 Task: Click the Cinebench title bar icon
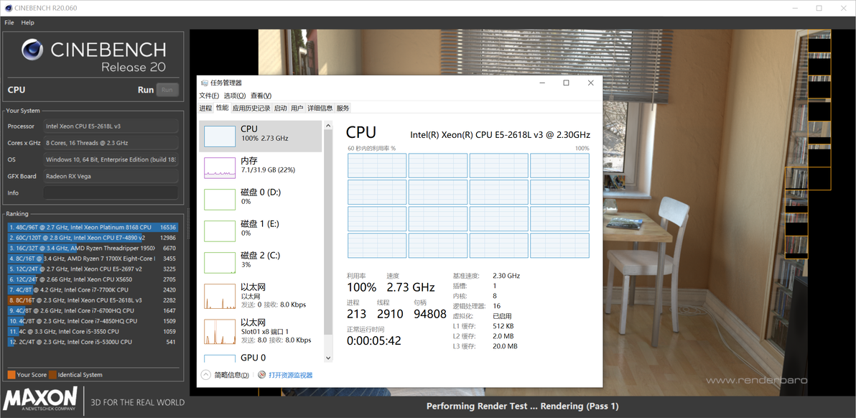[8, 8]
